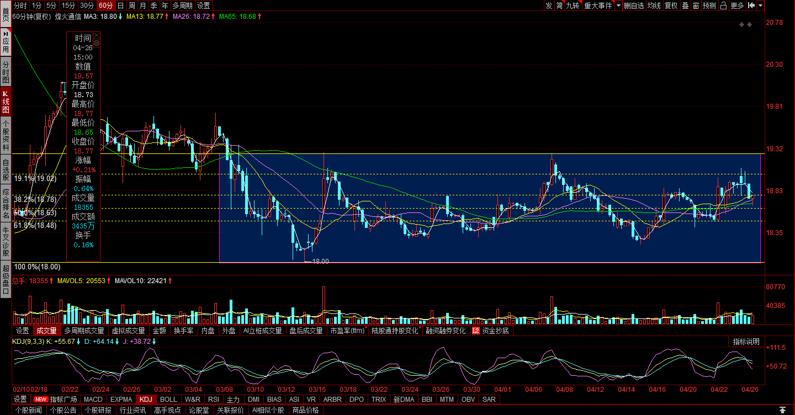The image size is (795, 415).
Task: Open the 商品价格 bottom tab
Action: (305, 411)
